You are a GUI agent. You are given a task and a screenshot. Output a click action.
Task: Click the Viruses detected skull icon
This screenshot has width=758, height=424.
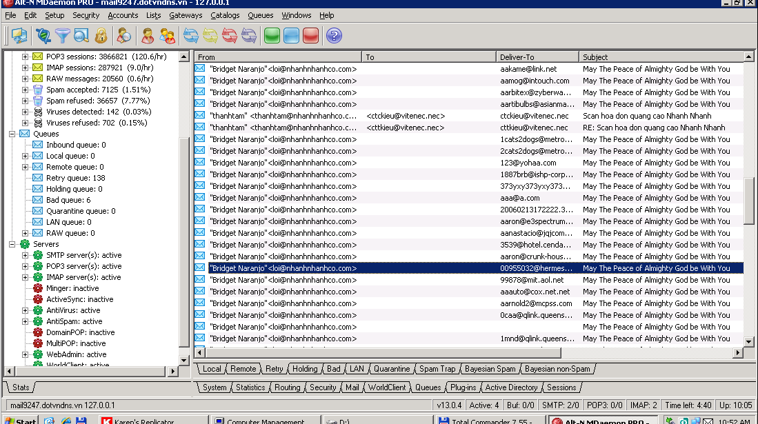[x=38, y=112]
